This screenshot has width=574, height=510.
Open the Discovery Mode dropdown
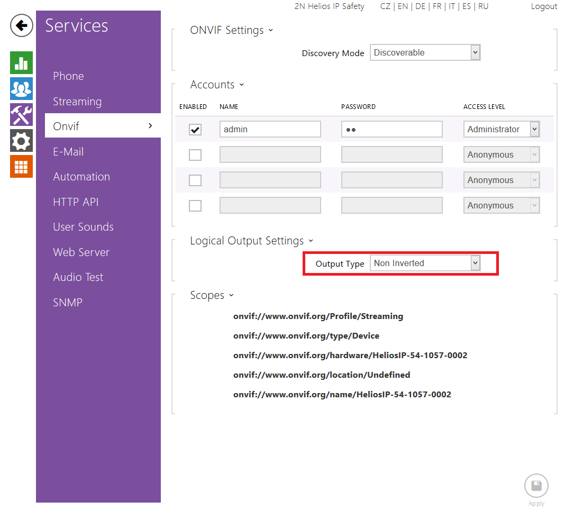(425, 53)
